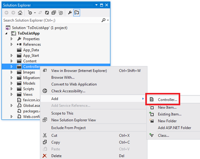The height and width of the screenshot is (159, 200).
Task: Collapse the ToDoListApp project node
Action: [x=6, y=34]
